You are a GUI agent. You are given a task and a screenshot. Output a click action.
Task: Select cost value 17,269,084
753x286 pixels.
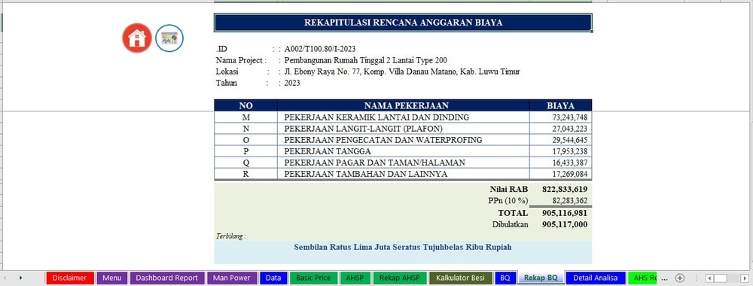560,174
